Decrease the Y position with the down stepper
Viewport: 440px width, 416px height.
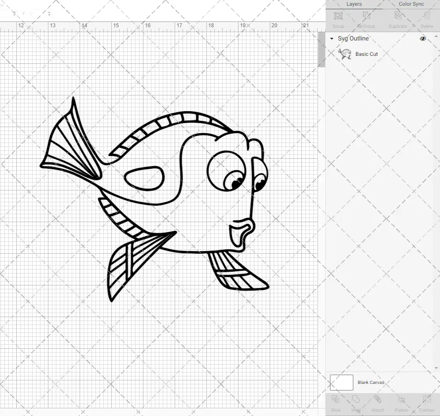49,16
